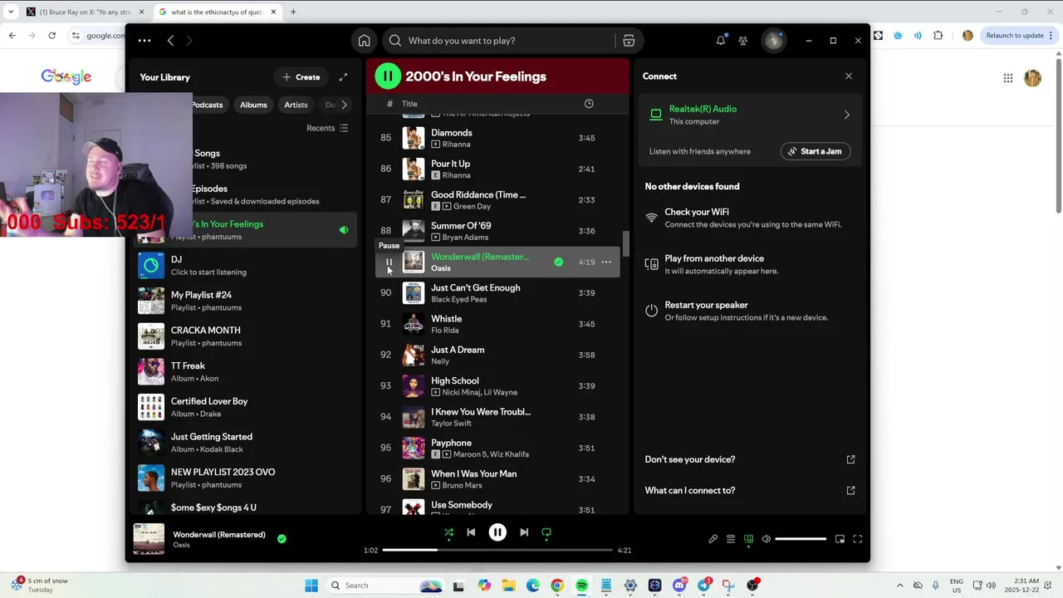Select the Podcasts filter chip
Screen dimensions: 1063x598
tap(208, 105)
